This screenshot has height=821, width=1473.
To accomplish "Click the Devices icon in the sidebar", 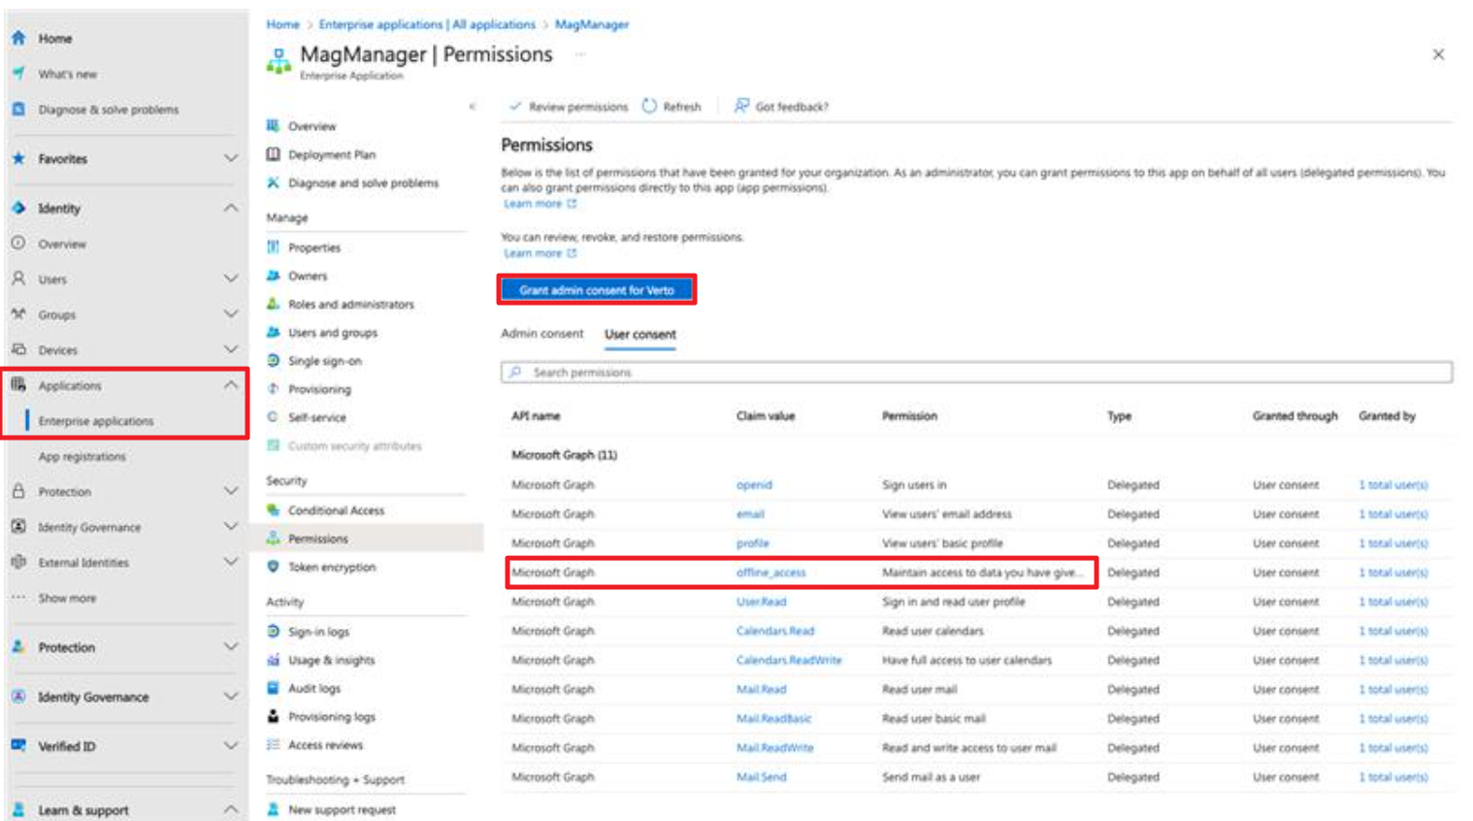I will click(18, 349).
